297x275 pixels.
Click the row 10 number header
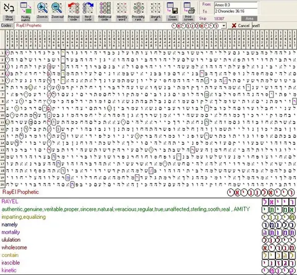[2, 115]
